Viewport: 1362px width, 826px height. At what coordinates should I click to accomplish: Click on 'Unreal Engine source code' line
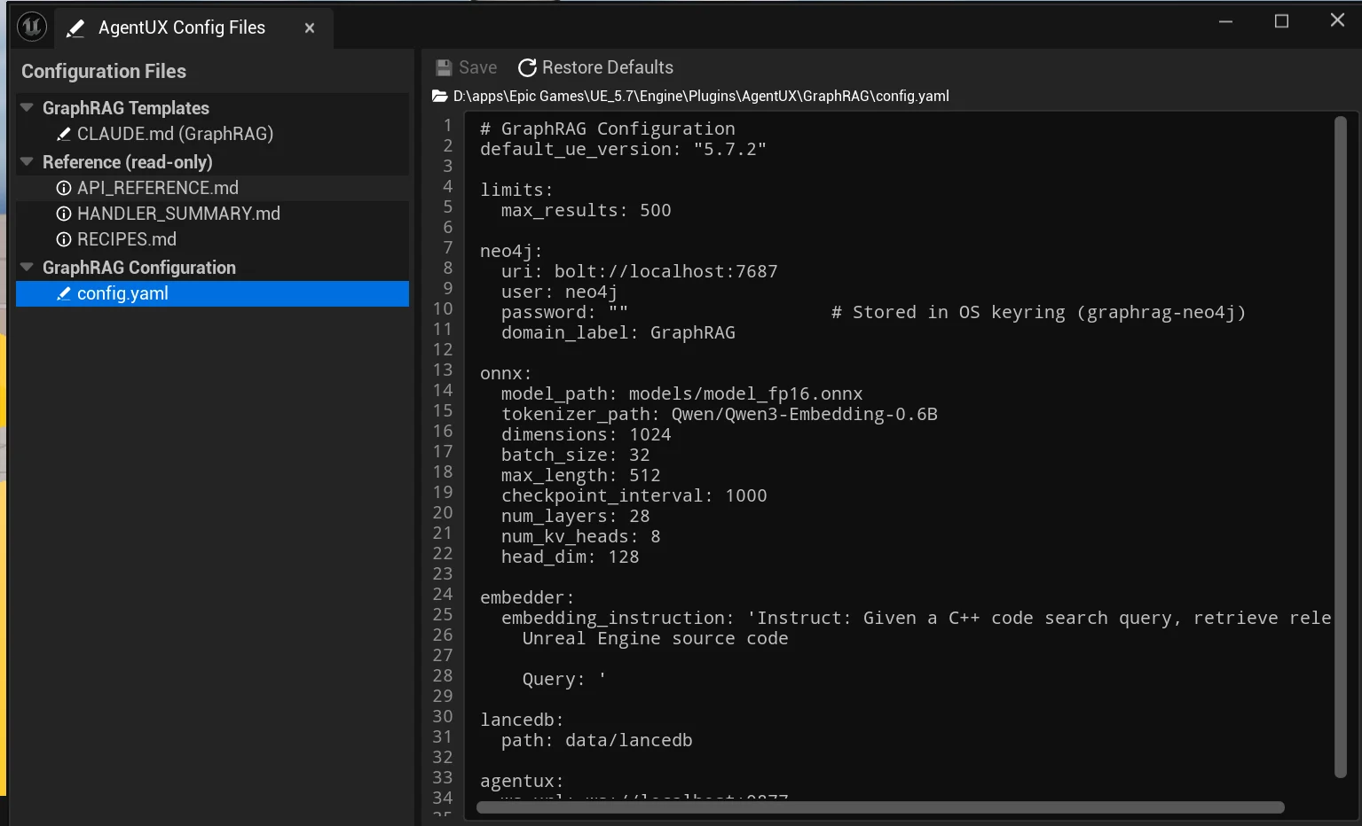656,638
